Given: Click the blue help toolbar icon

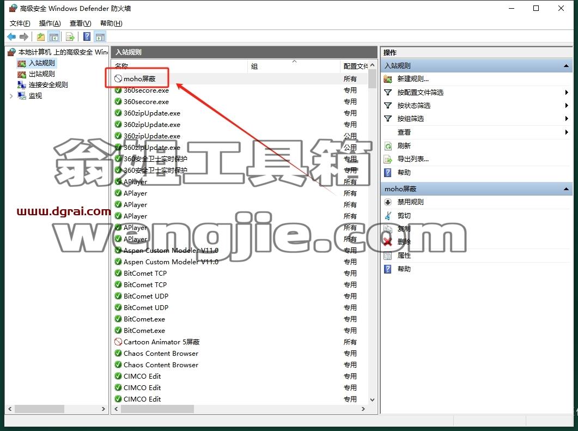Looking at the screenshot, I should point(87,37).
